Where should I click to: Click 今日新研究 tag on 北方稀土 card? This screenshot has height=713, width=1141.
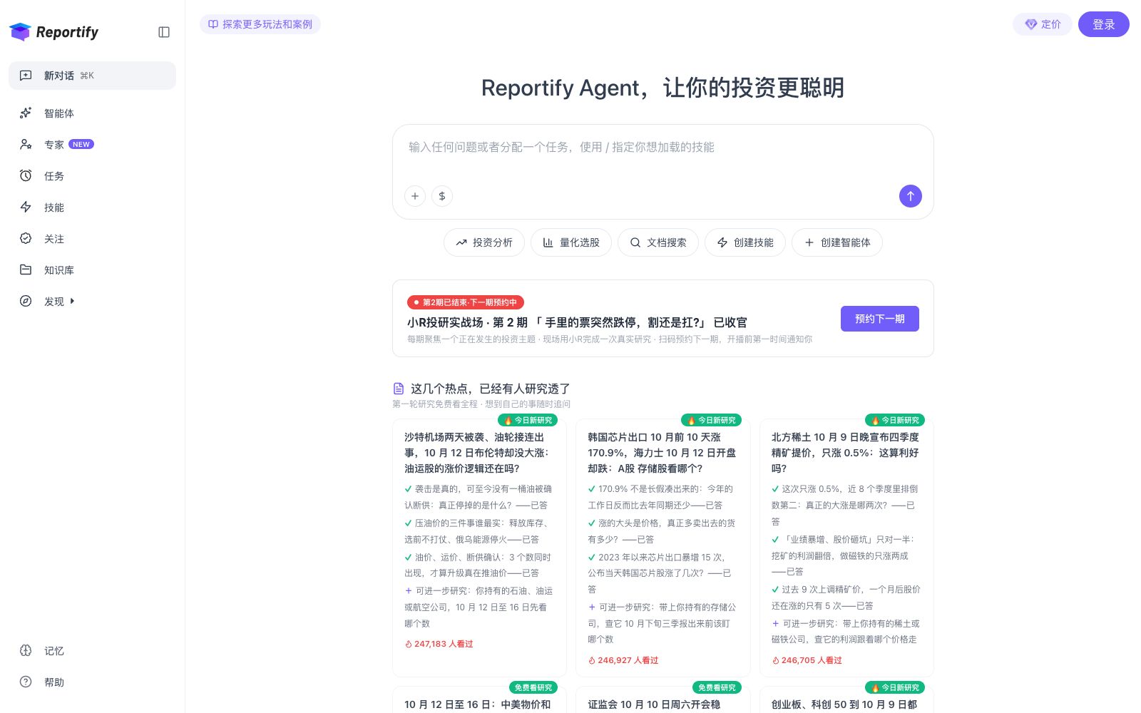[895, 420]
